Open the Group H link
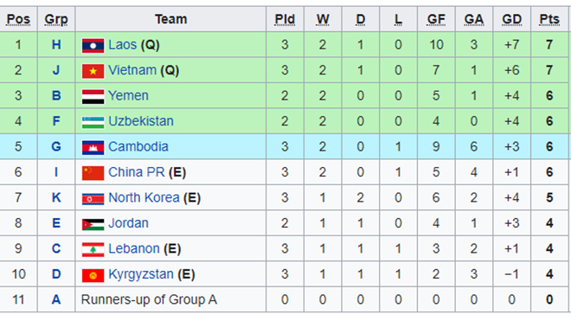Image resolution: width=571 pixels, height=321 pixels. coord(56,45)
